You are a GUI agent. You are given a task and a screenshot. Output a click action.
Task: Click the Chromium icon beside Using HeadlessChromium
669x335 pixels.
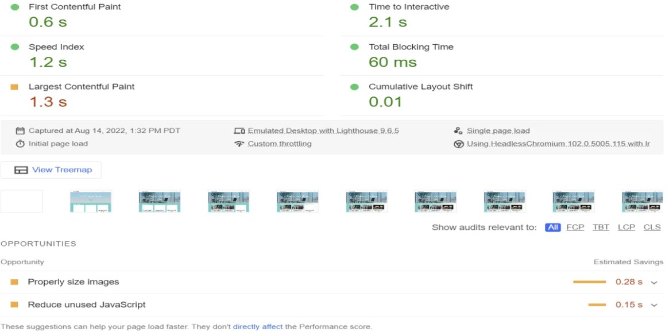459,144
